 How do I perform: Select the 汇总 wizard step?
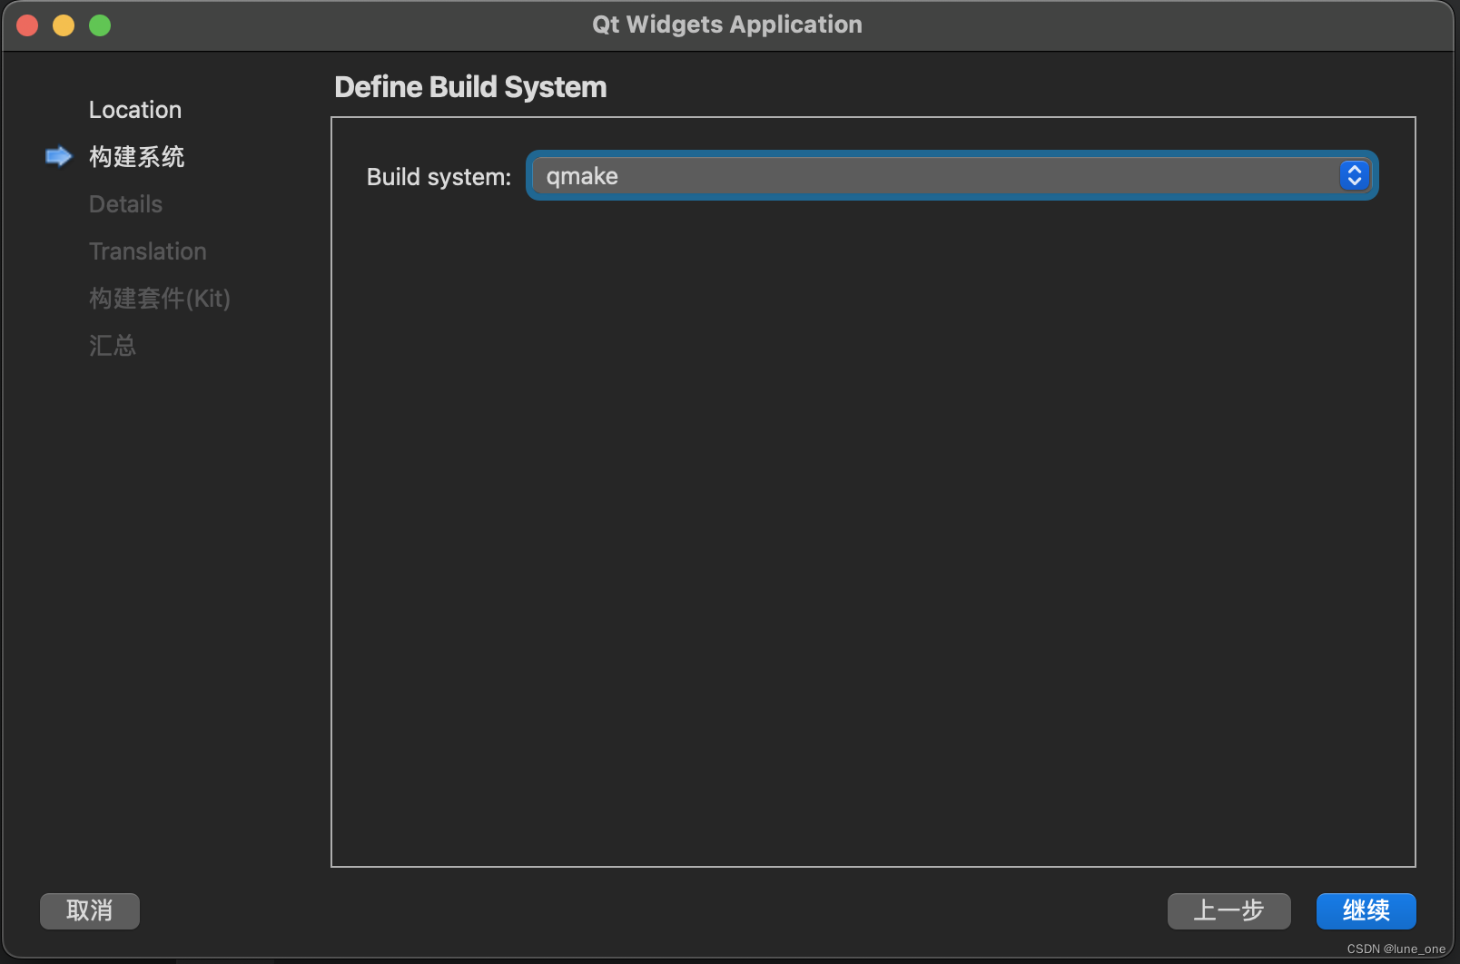tap(112, 345)
